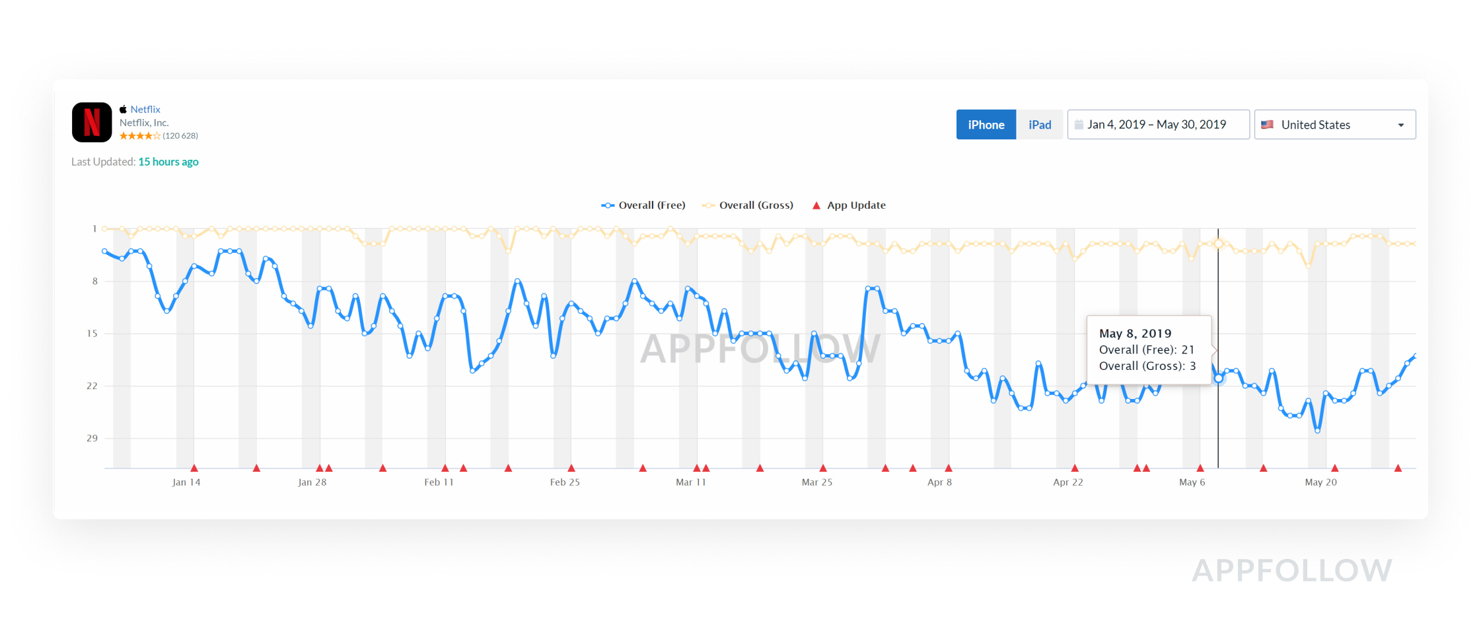Image resolution: width=1481 pixels, height=621 pixels.
Task: Click the "15 hours ago" last updated link
Action: pos(168,162)
